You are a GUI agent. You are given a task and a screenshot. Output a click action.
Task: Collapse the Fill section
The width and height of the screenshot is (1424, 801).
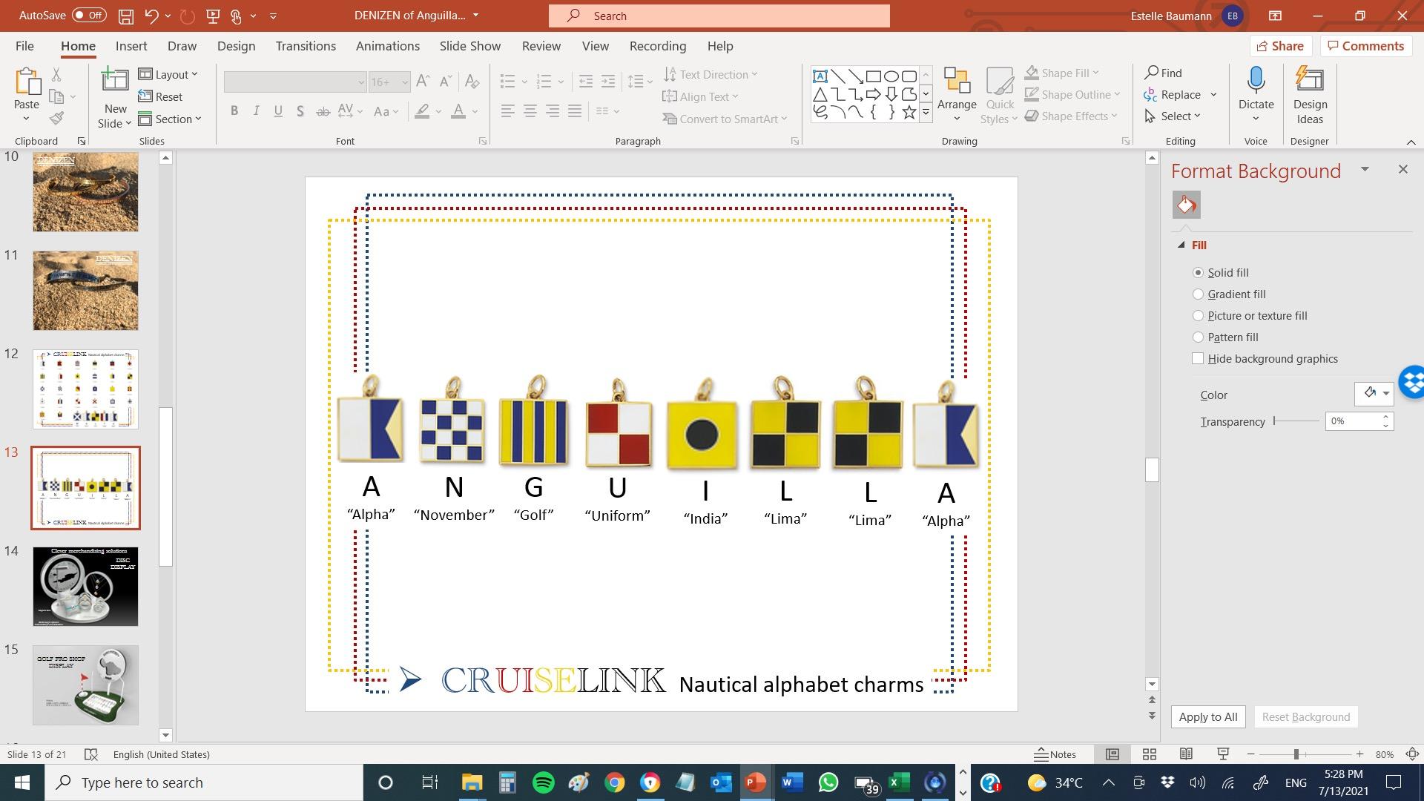tap(1181, 245)
